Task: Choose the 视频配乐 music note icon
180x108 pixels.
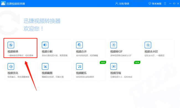Action: click(79, 66)
